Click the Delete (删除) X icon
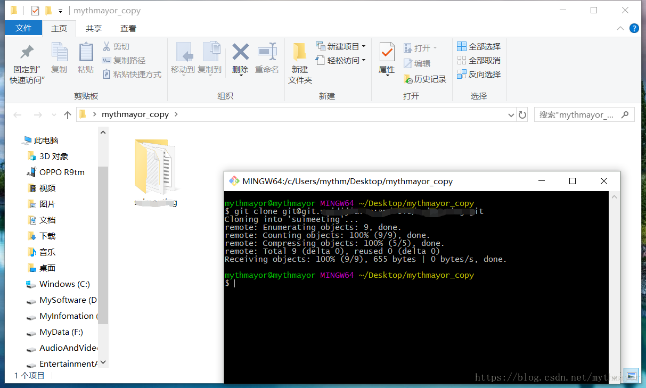The height and width of the screenshot is (388, 646). (x=241, y=52)
